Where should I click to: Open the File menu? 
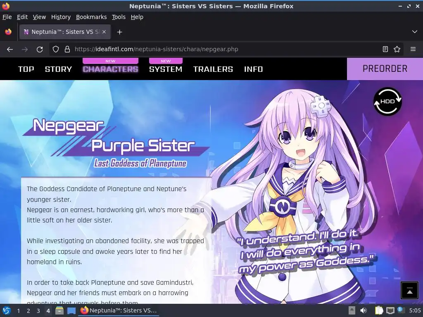point(7,17)
